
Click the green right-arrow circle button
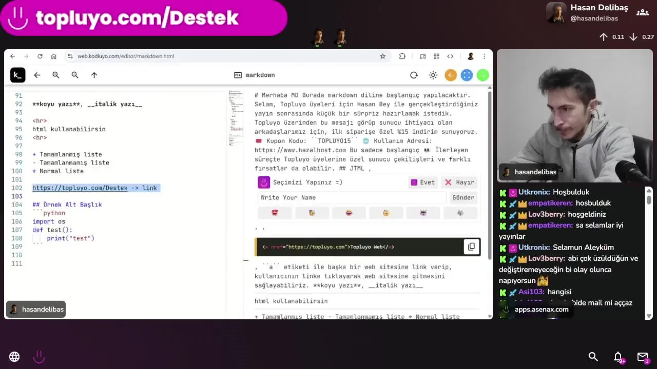pyautogui.click(x=482, y=75)
